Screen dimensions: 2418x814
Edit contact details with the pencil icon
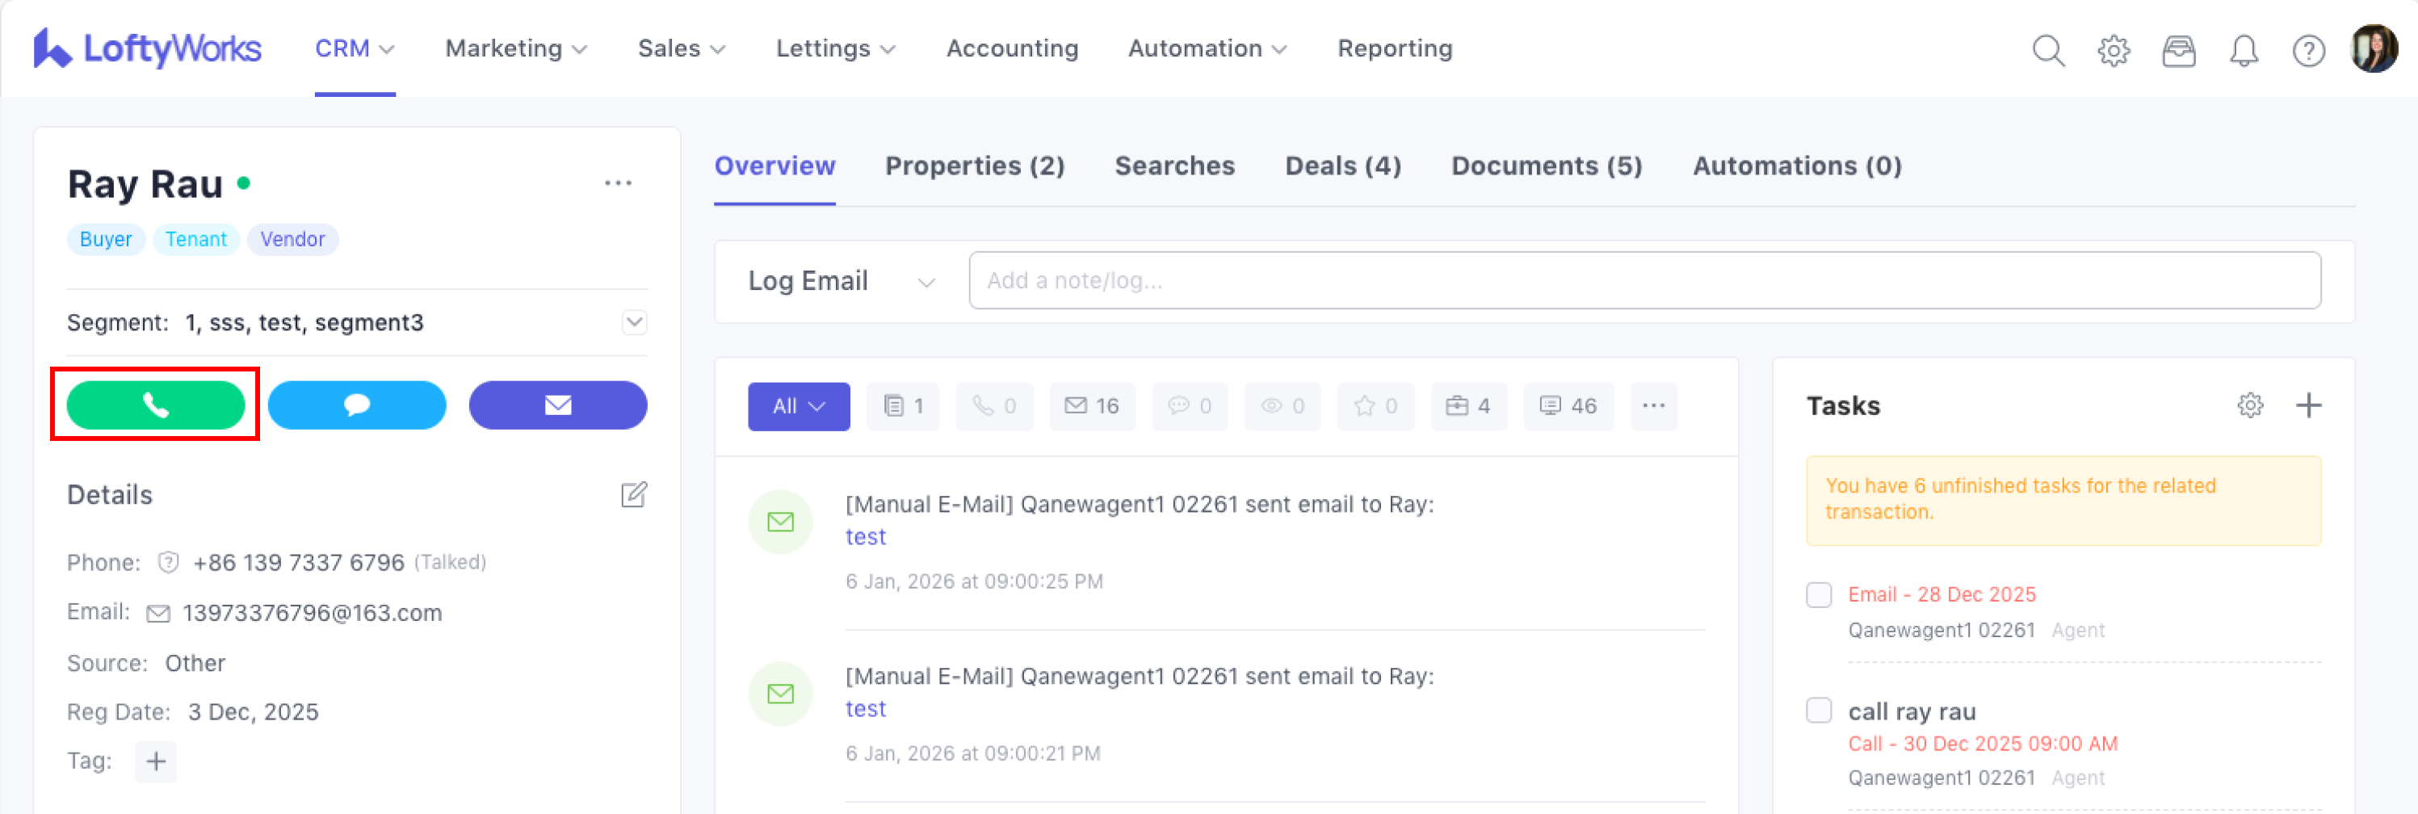[634, 495]
